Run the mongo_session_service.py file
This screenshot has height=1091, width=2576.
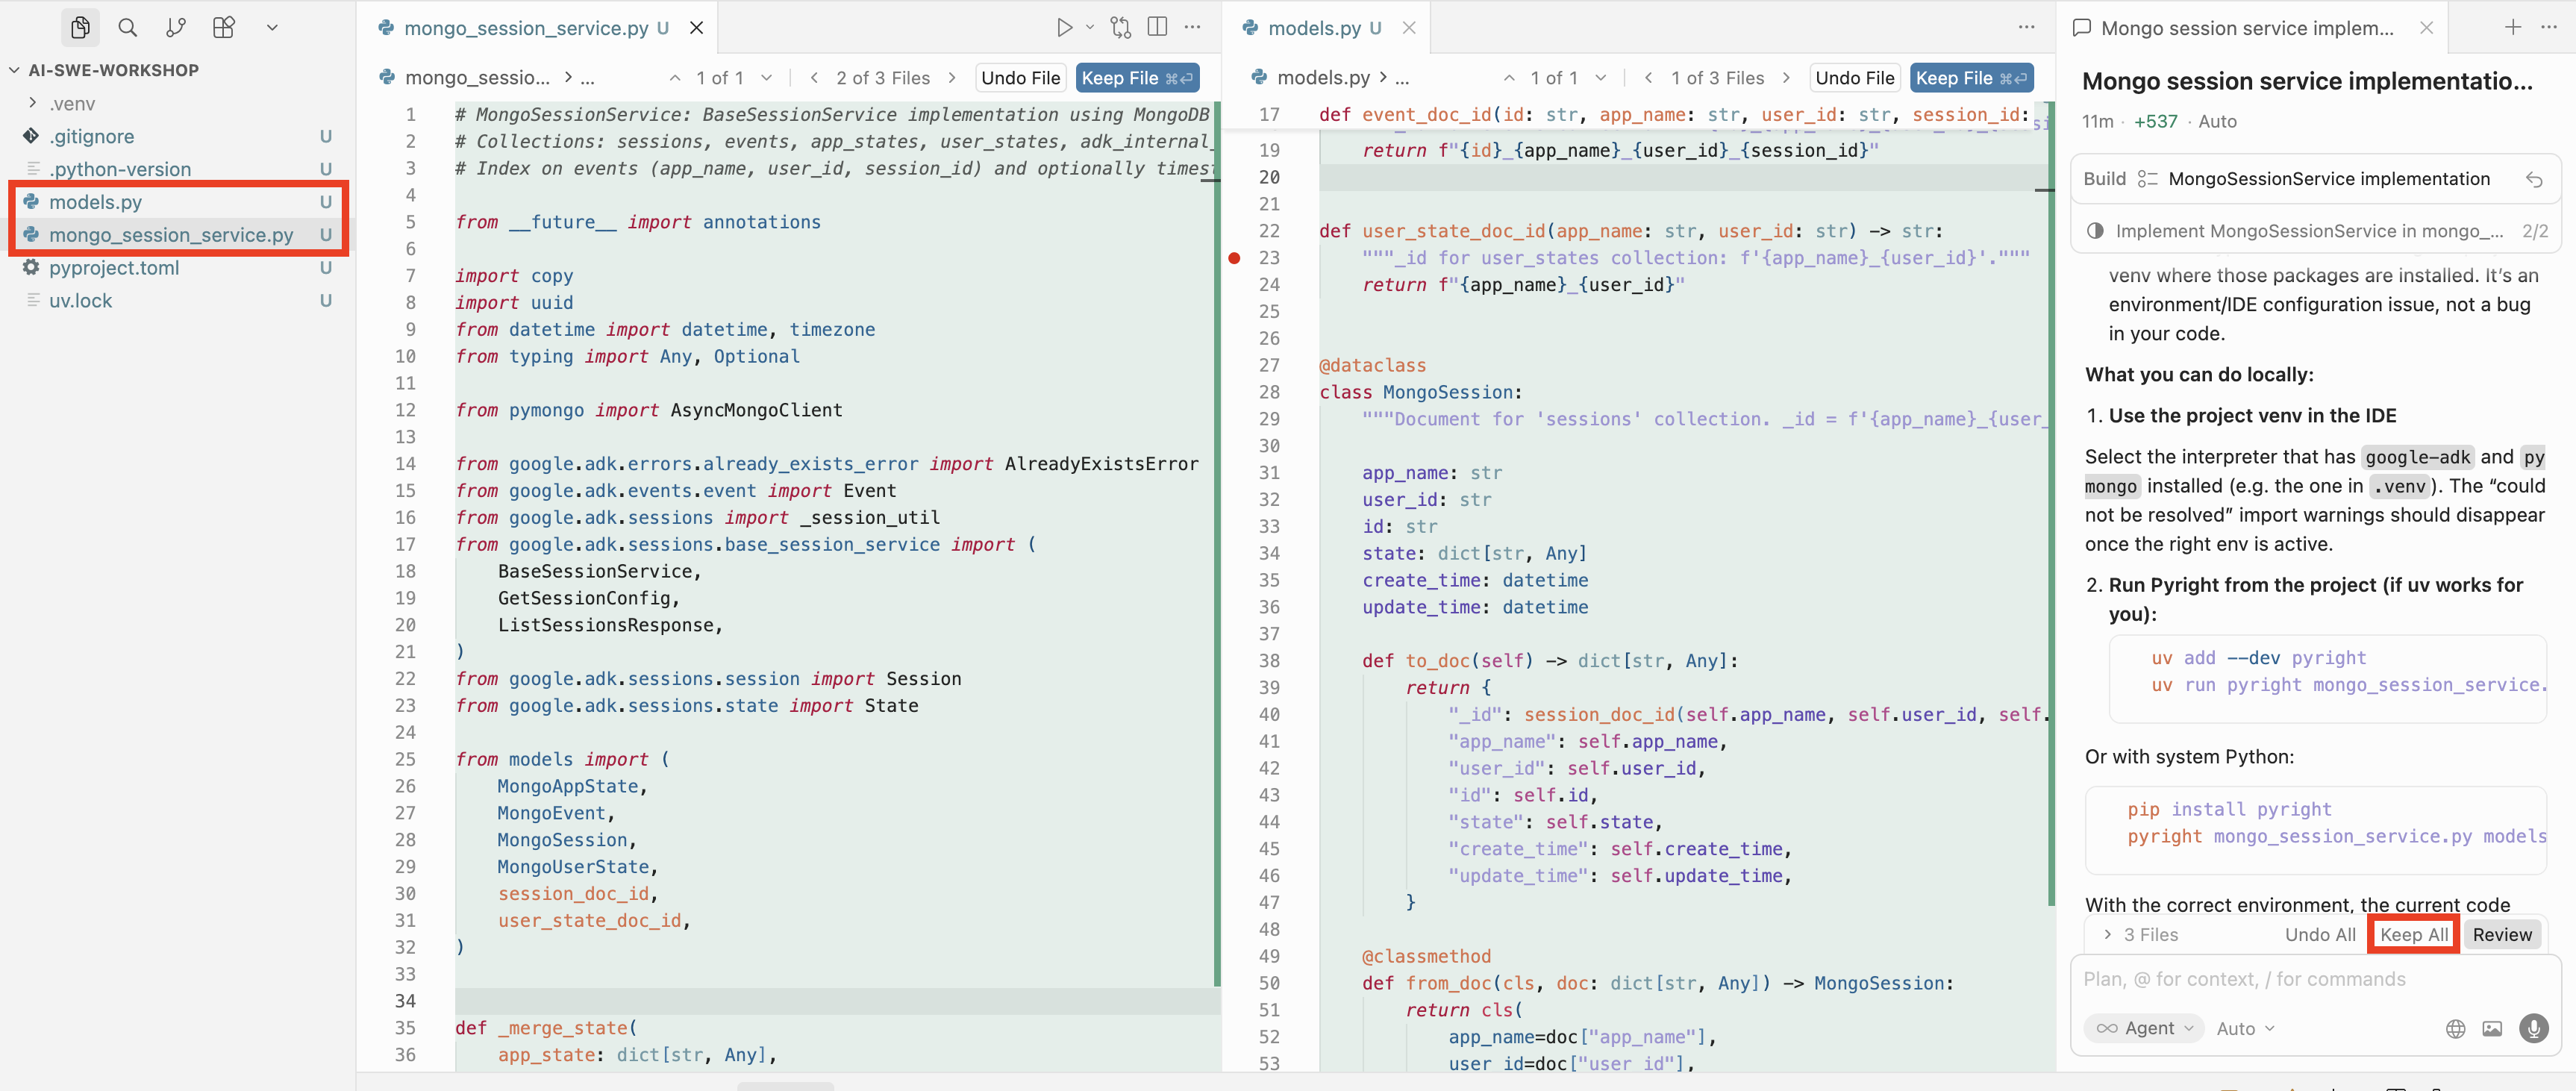1063,27
